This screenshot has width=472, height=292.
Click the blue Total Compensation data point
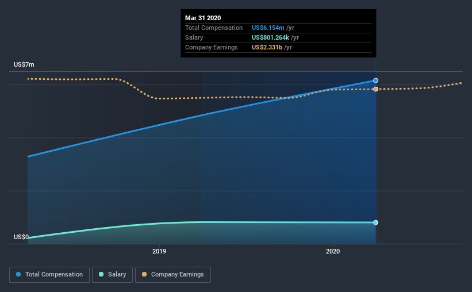pos(375,80)
